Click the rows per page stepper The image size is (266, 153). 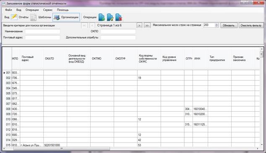(x=216, y=25)
